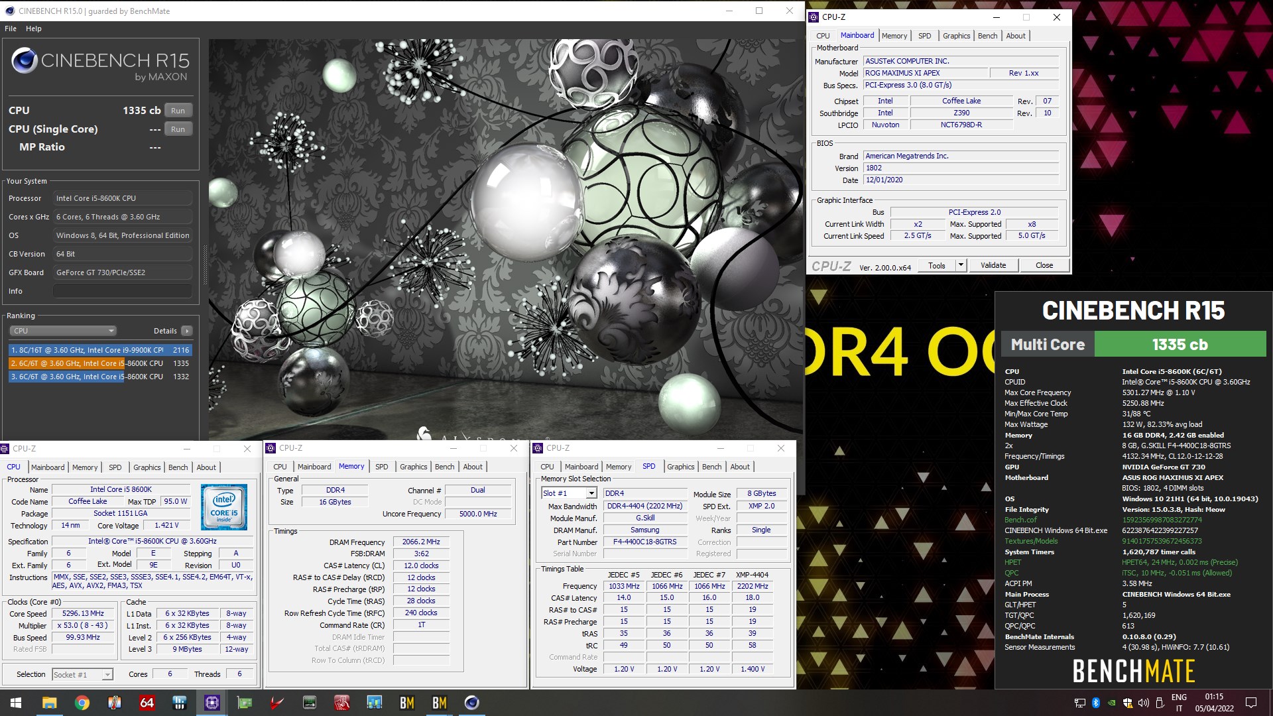Click the DRAM Frequency 2066.2 MHz value
The height and width of the screenshot is (716, 1273).
(421, 542)
